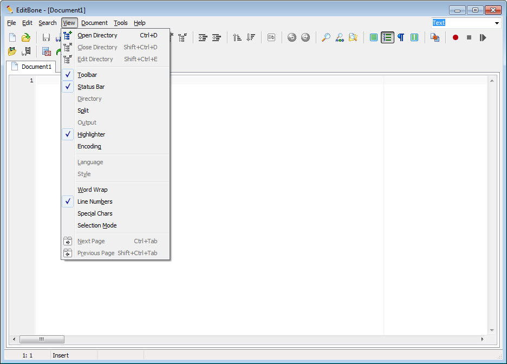This screenshot has height=364, width=507.
Task: Click the Open Directory menu icon
Action: [68, 35]
